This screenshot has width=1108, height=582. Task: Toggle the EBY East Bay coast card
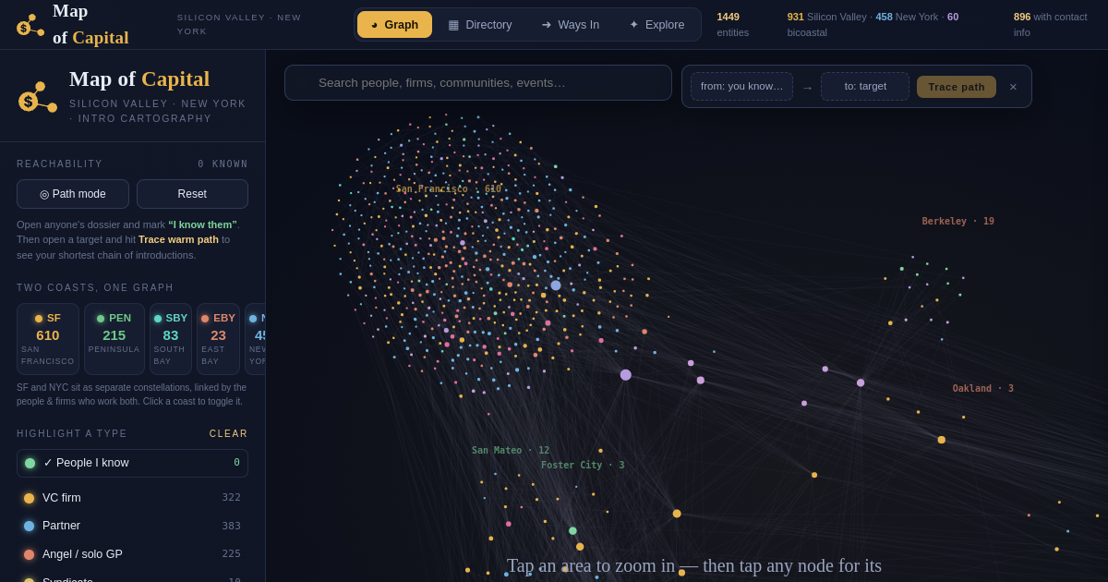[218, 339]
